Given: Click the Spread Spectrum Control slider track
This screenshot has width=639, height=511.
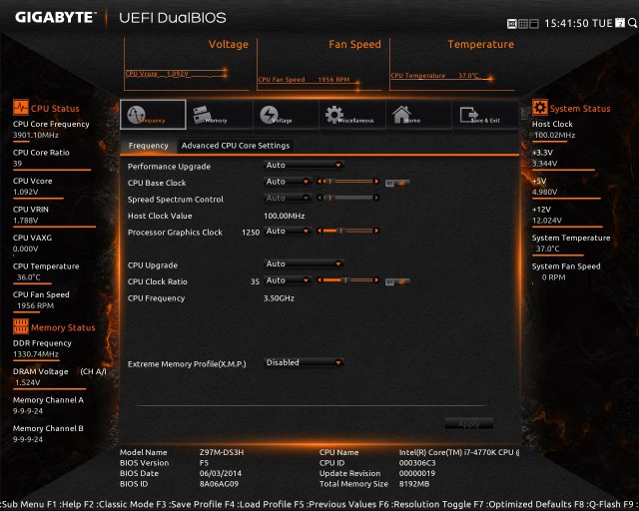Looking at the screenshot, I should (348, 198).
